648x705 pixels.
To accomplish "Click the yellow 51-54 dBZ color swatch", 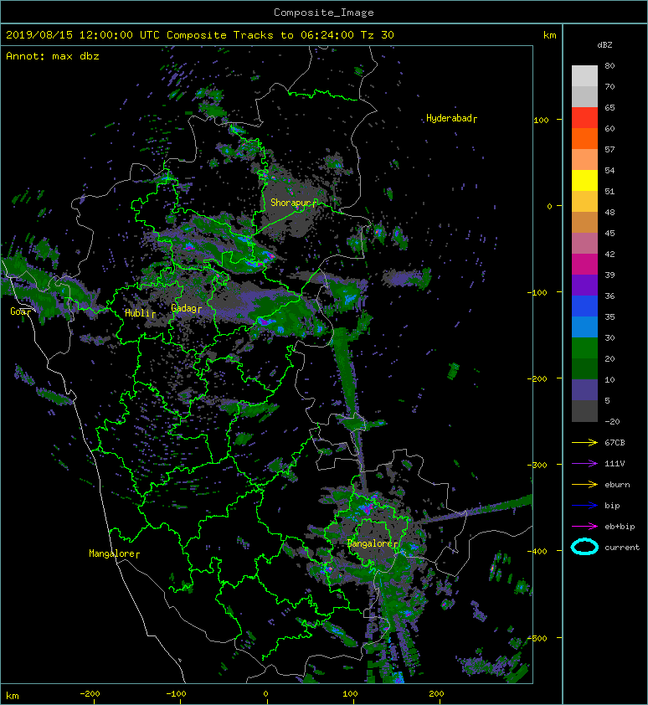I will pos(584,181).
